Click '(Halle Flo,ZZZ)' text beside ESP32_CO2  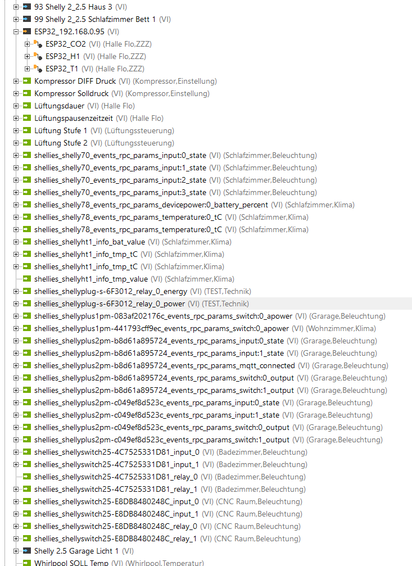coord(127,44)
